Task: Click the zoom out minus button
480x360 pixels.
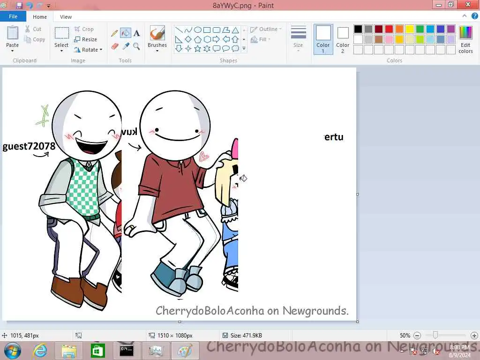Action: (x=417, y=336)
